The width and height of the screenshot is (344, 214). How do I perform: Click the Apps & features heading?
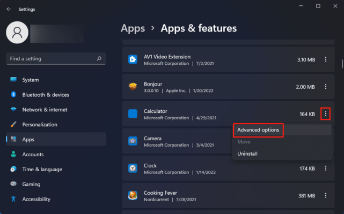(199, 28)
